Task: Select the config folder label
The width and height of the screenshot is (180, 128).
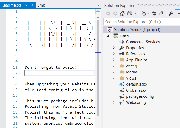Action: pos(131,66)
